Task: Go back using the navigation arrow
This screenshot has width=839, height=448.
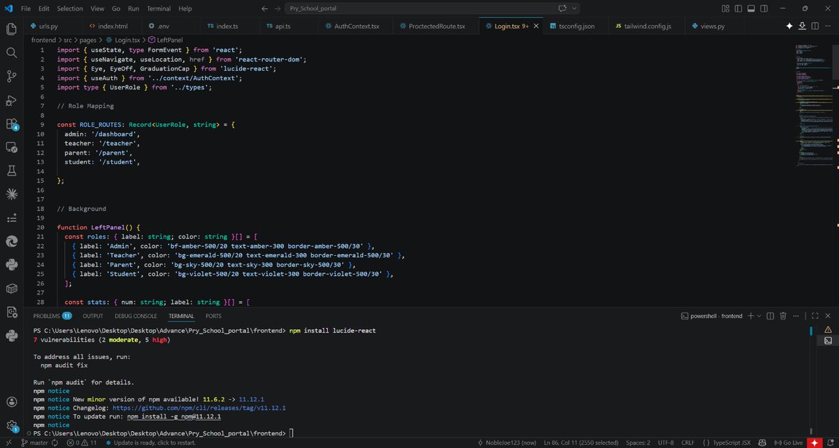Action: pyautogui.click(x=265, y=8)
